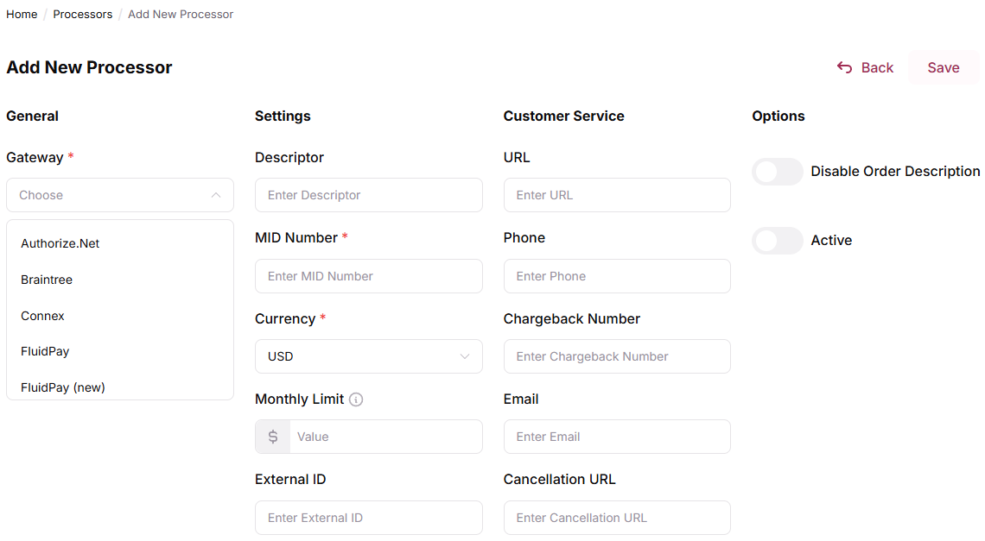Click Add New Processor breadcrumb text
This screenshot has width=985, height=541.
click(x=181, y=14)
